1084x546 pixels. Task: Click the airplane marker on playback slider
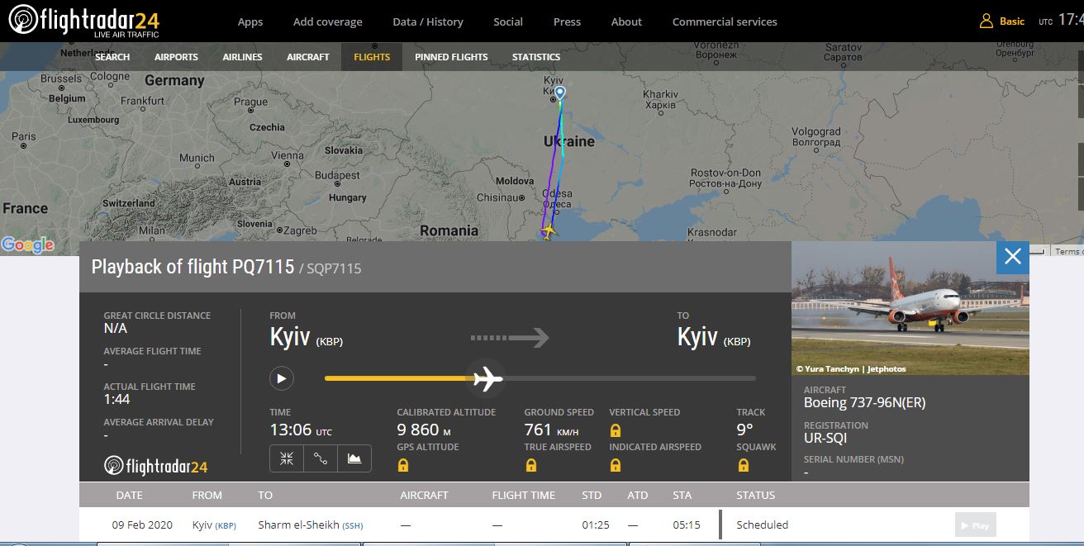click(487, 378)
